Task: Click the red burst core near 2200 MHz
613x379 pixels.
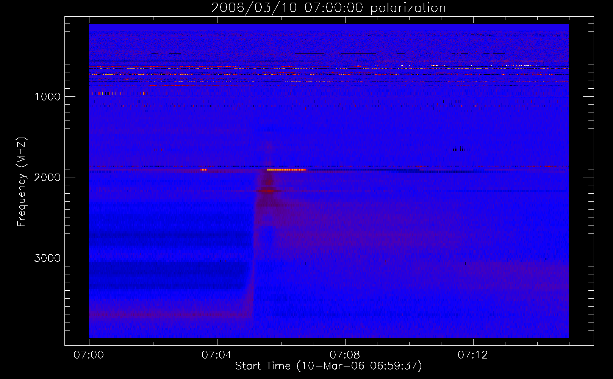Action: click(267, 191)
